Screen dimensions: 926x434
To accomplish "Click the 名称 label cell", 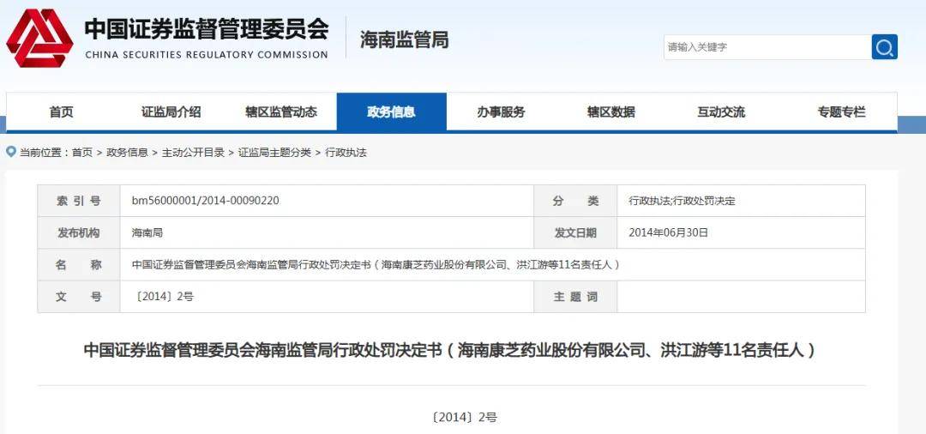I will click(79, 264).
